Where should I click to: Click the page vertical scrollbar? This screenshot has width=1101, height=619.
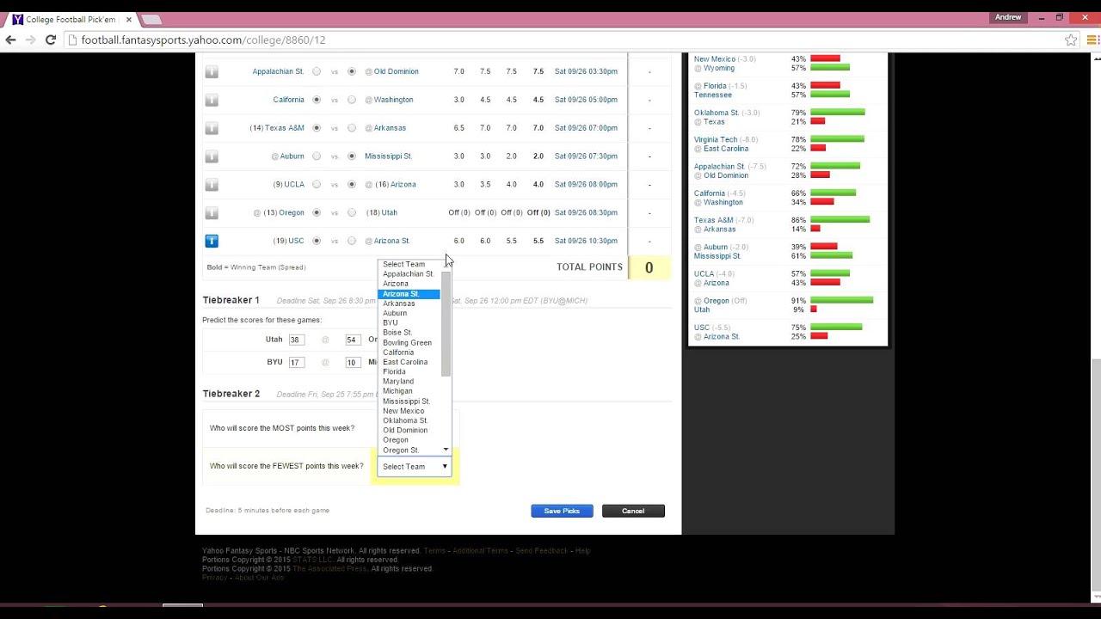tap(1095, 475)
